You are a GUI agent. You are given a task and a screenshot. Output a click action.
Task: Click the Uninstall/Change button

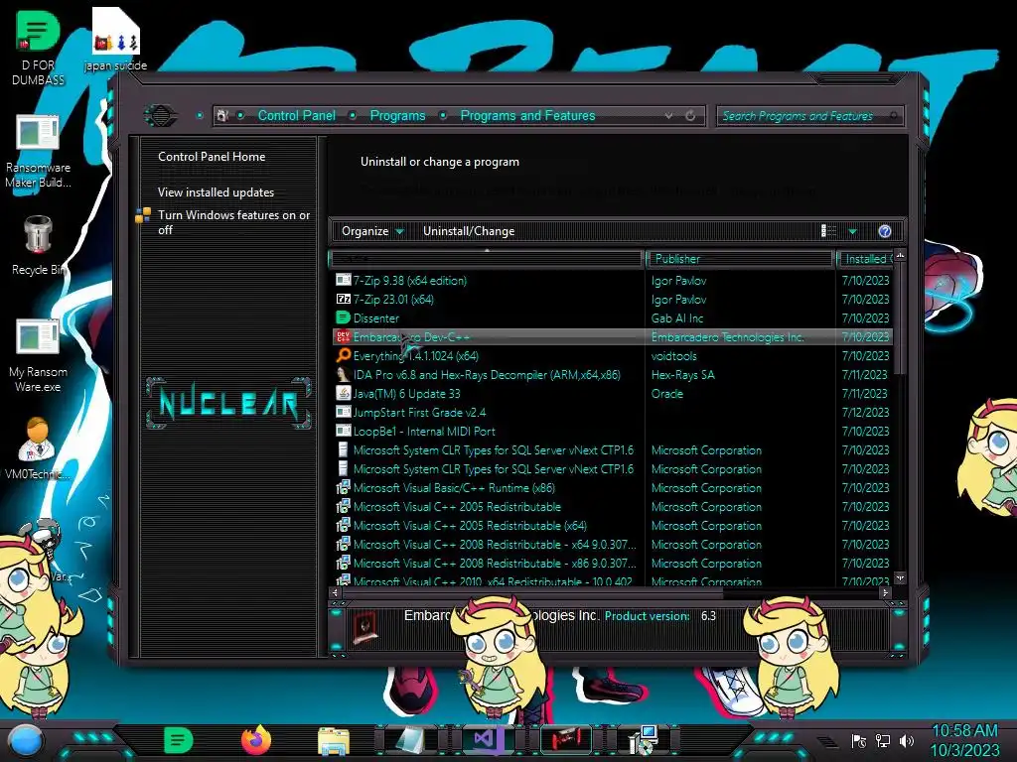pyautogui.click(x=469, y=231)
